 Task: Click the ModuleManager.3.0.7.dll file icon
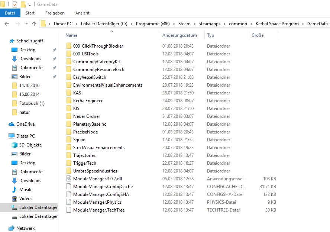pyautogui.click(x=68, y=179)
